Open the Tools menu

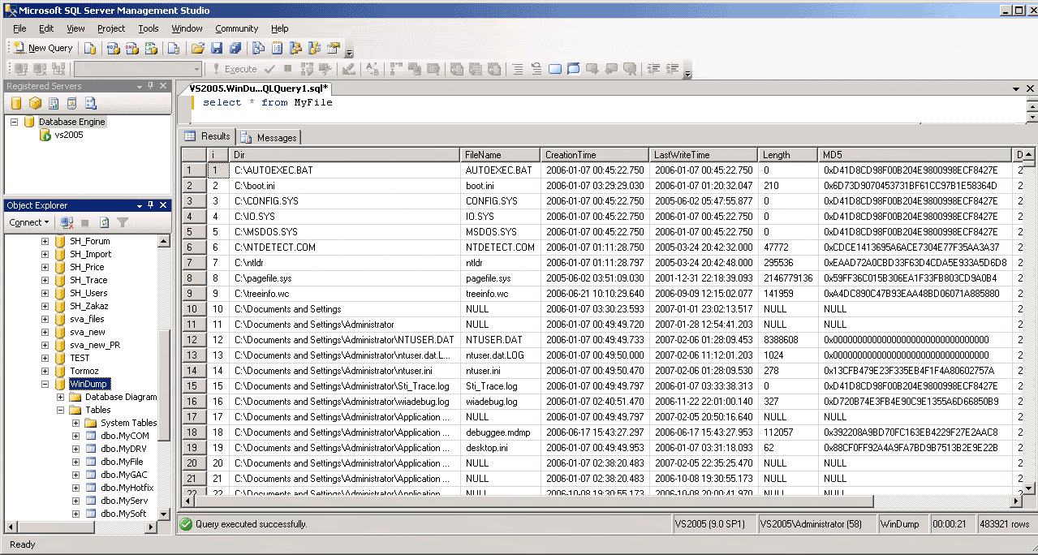click(x=149, y=28)
